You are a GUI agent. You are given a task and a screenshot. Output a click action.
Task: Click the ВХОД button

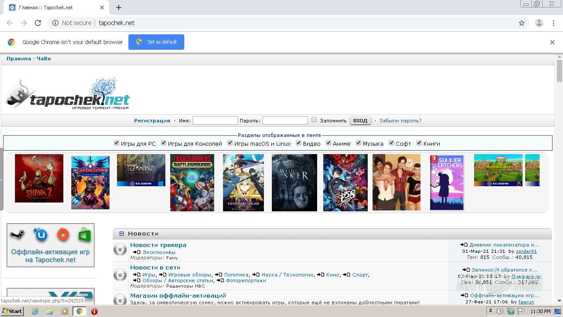click(x=360, y=121)
